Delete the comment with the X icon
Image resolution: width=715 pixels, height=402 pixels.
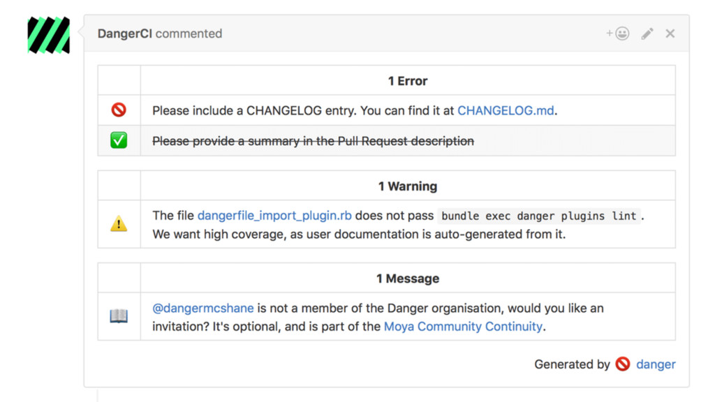670,33
